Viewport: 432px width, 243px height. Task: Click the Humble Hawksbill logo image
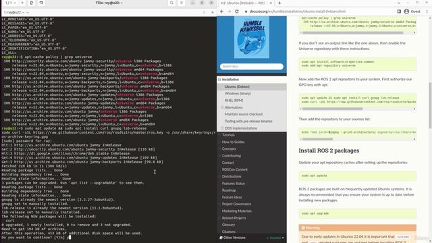(252, 37)
